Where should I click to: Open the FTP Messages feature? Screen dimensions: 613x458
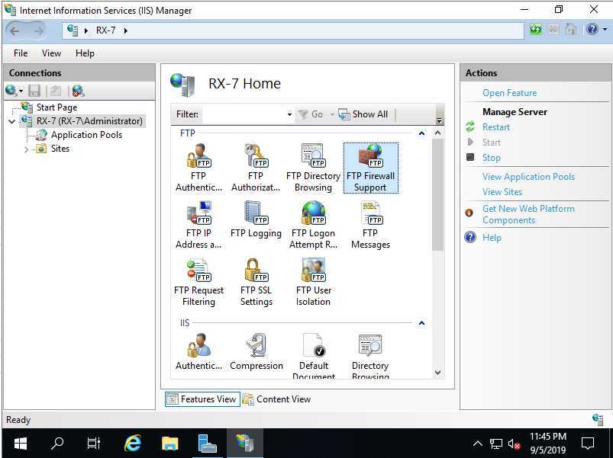click(370, 225)
